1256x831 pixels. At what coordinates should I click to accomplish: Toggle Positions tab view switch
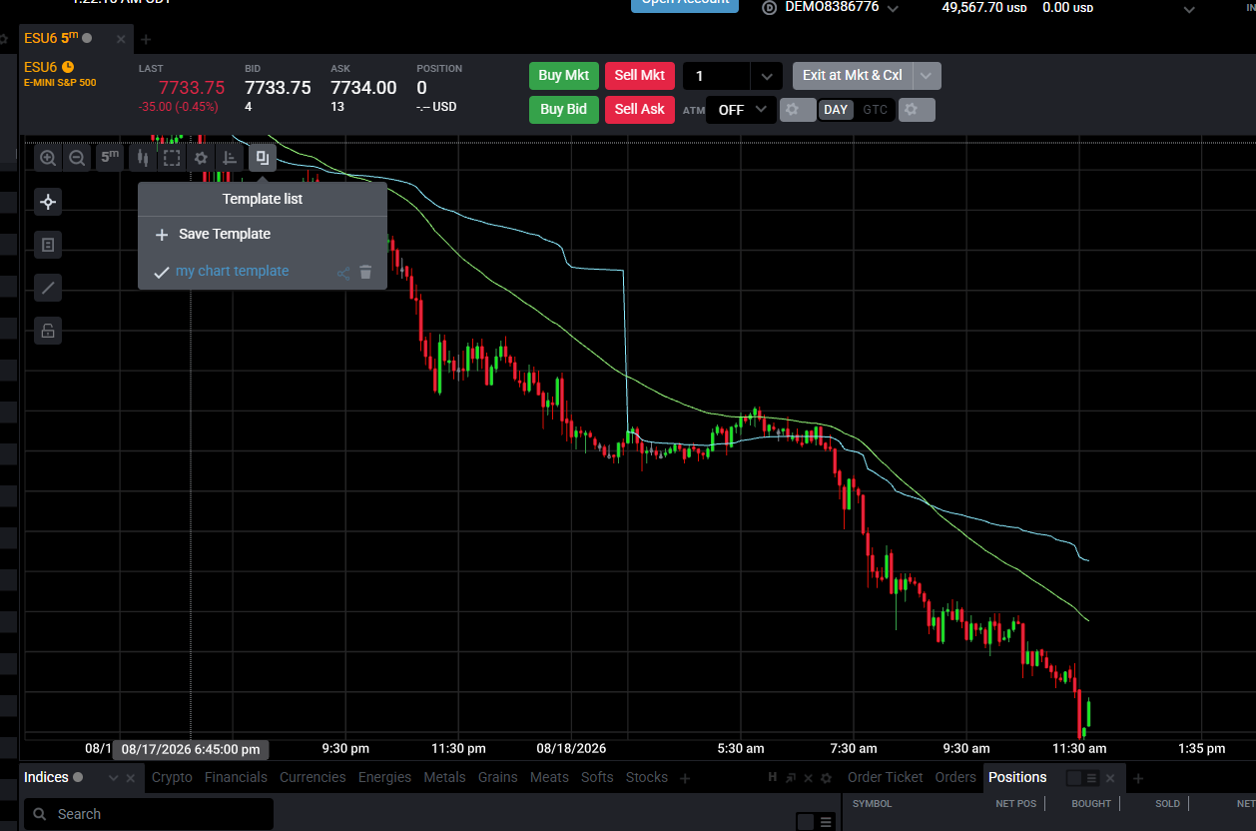point(1083,778)
